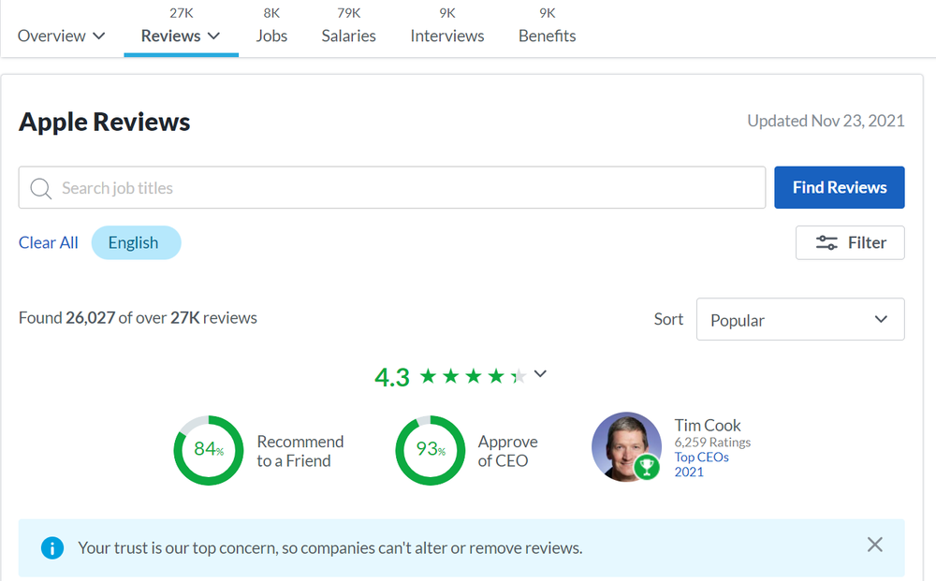936x581 pixels.
Task: Expand the 4.3 rating breakdown chevron
Action: click(x=540, y=374)
